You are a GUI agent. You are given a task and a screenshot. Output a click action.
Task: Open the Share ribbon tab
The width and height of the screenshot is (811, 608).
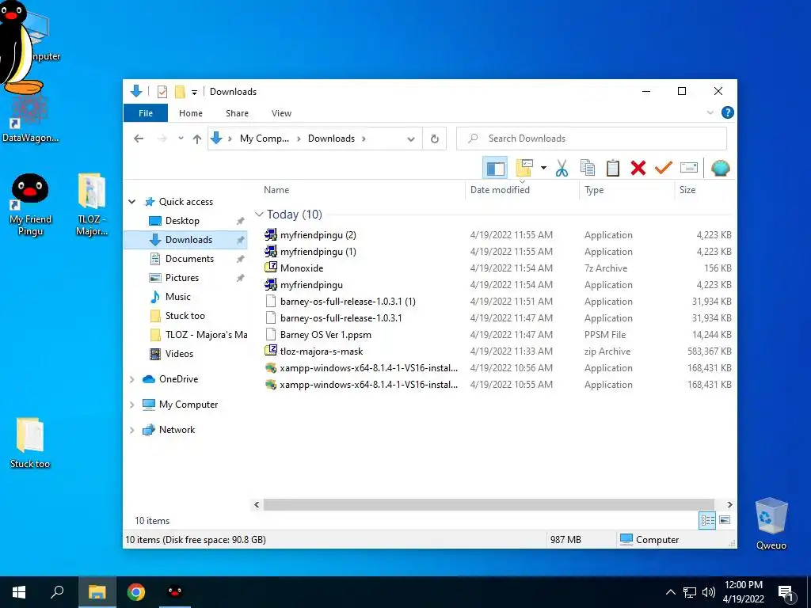pyautogui.click(x=237, y=113)
